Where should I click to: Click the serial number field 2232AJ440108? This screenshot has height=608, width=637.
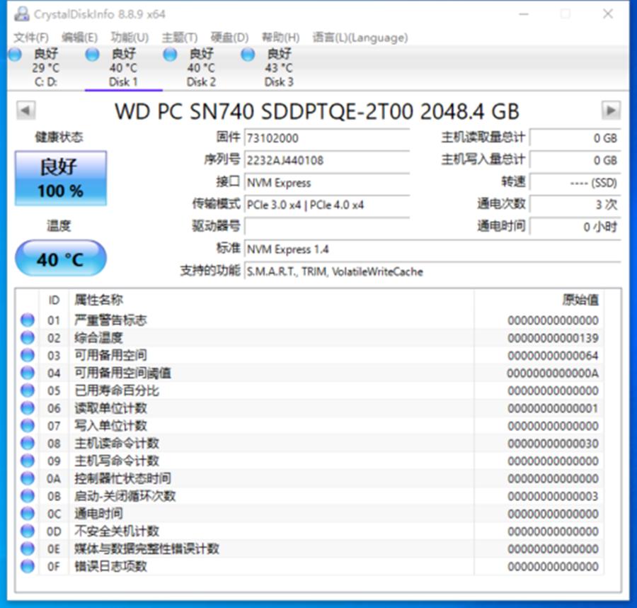pos(326,160)
